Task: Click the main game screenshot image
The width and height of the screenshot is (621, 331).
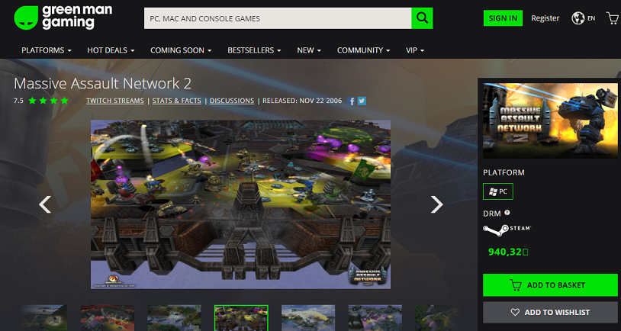Action: tap(241, 204)
